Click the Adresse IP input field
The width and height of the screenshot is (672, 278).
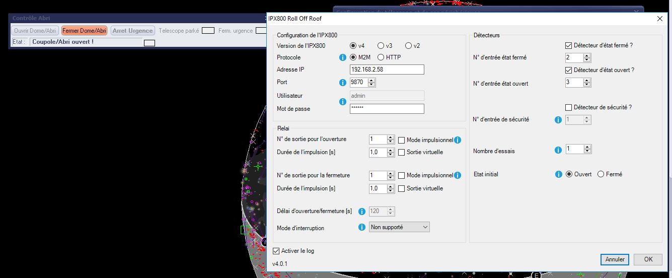click(x=387, y=69)
